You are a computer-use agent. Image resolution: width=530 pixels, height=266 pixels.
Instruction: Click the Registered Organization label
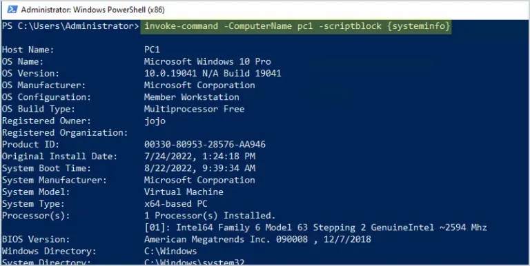(65, 133)
